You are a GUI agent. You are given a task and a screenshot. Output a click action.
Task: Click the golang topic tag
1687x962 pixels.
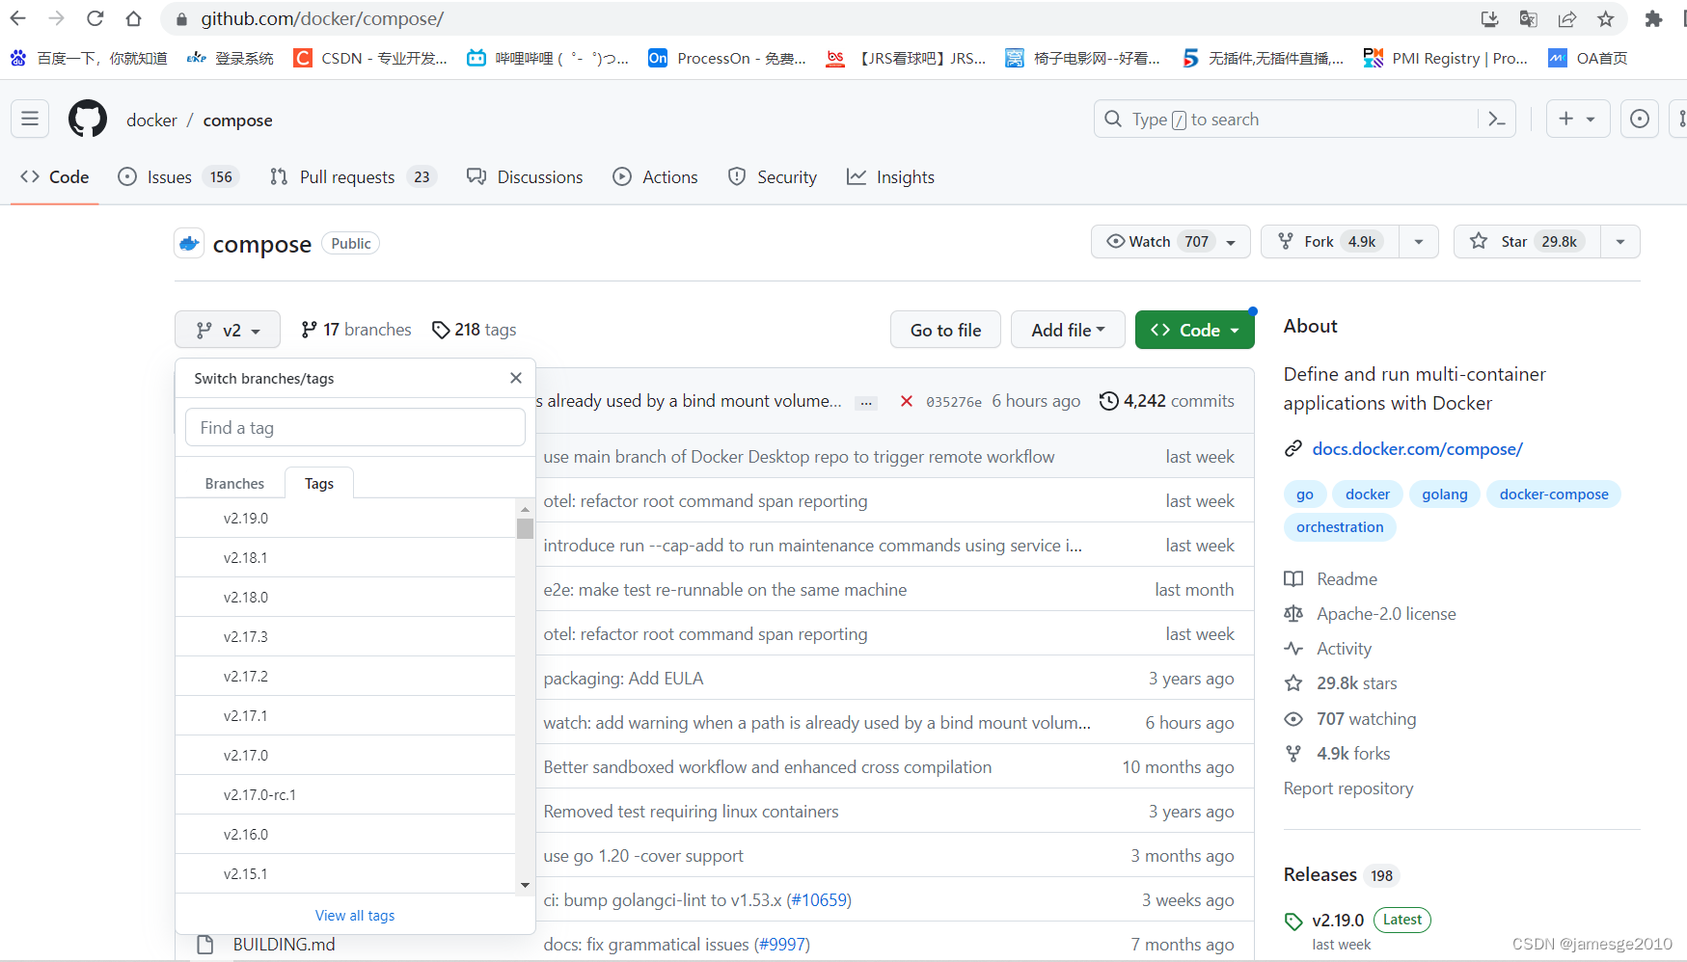1444,494
